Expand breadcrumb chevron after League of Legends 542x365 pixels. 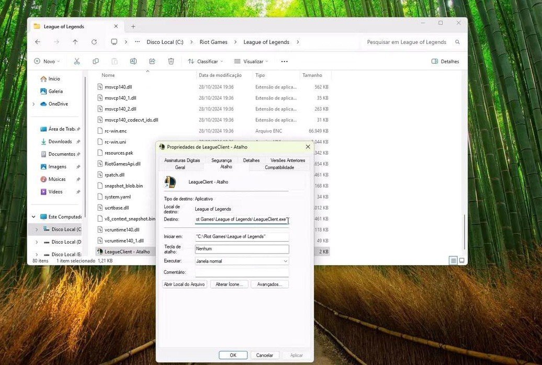pyautogui.click(x=298, y=42)
